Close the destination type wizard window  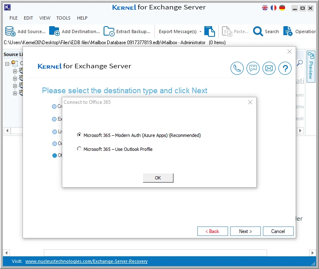290,52
